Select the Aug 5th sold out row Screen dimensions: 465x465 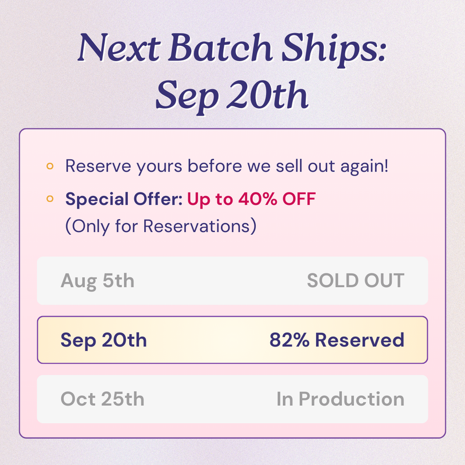232,281
